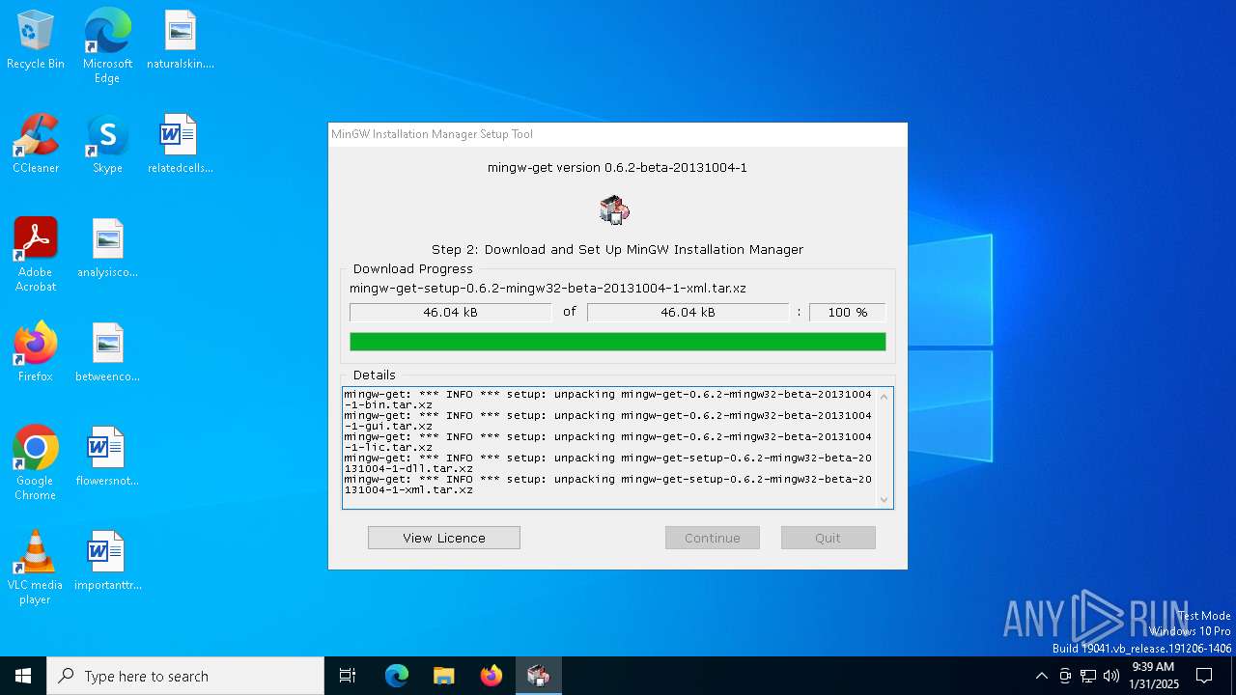Click the MinGW installer package icon
The image size is (1236, 695).
[614, 209]
